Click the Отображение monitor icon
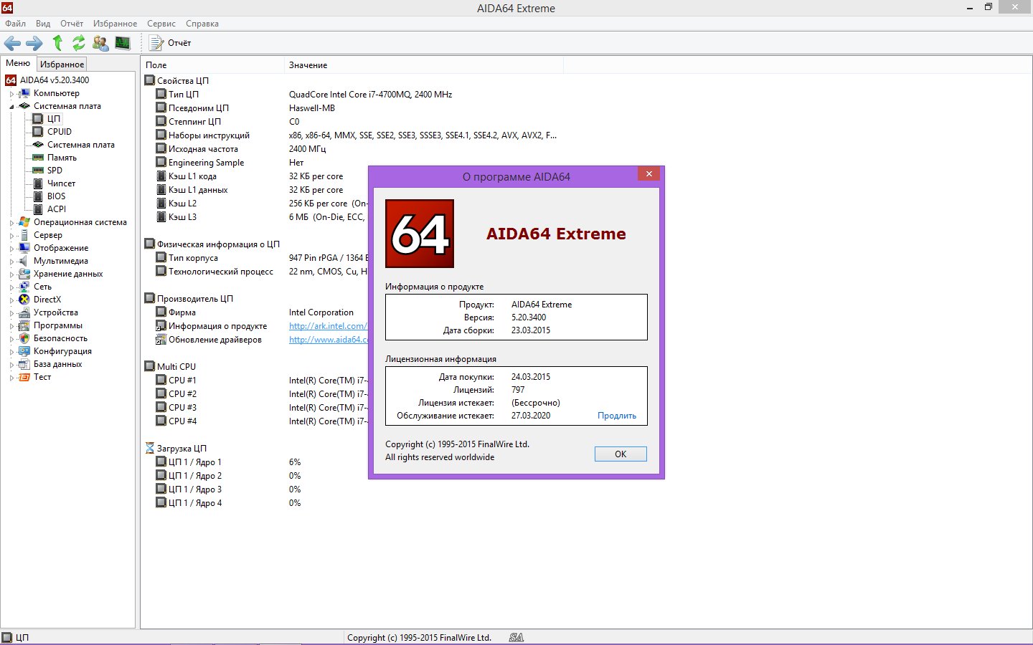This screenshot has height=645, width=1033. pyautogui.click(x=24, y=248)
